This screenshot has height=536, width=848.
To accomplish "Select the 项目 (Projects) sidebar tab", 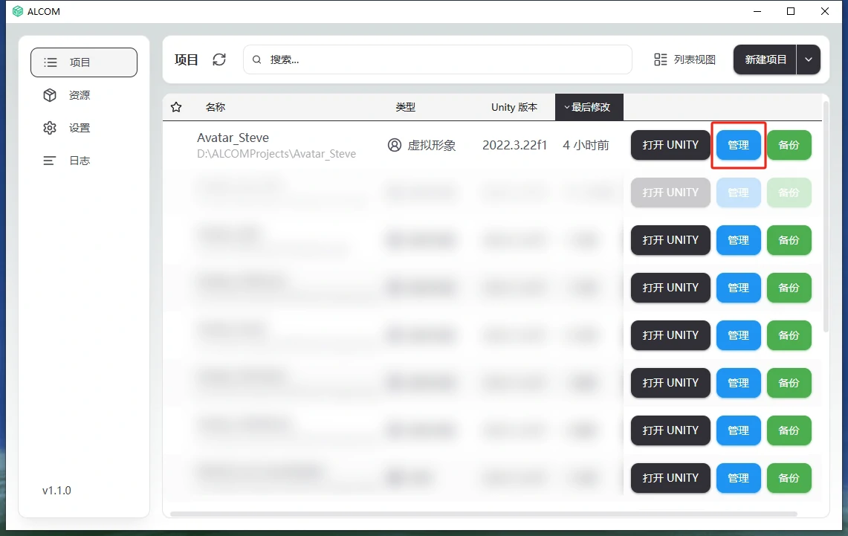I will (83, 62).
